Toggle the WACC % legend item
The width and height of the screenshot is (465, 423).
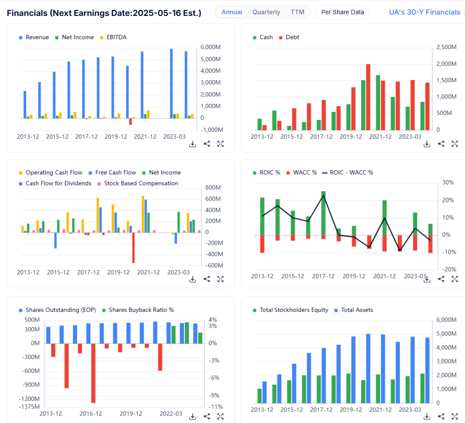[x=305, y=173]
